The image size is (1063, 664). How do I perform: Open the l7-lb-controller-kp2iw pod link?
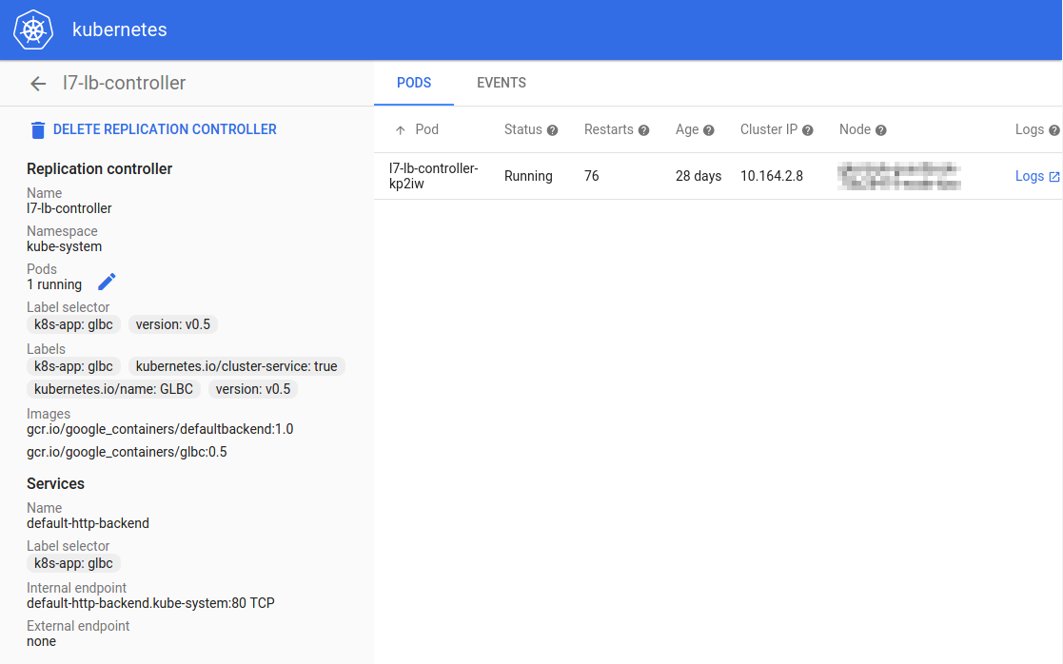point(433,176)
